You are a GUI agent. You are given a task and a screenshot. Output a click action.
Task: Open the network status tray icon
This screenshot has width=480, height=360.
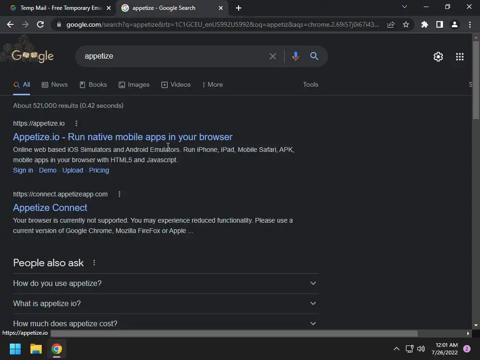pyautogui.click(x=409, y=349)
